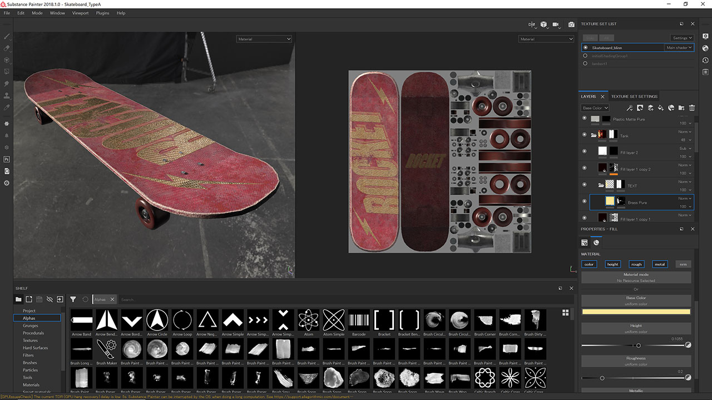The width and height of the screenshot is (712, 400).
Task: Select the Polygon Fill tool
Action: 7,72
